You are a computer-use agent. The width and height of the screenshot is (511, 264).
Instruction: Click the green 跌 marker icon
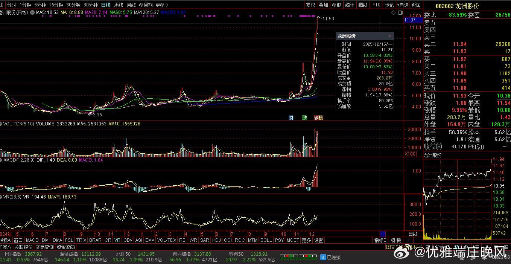point(305,118)
